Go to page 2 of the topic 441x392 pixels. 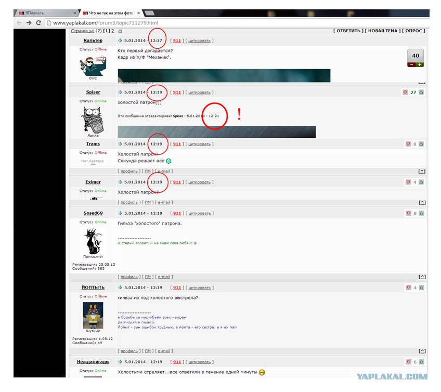112,31
